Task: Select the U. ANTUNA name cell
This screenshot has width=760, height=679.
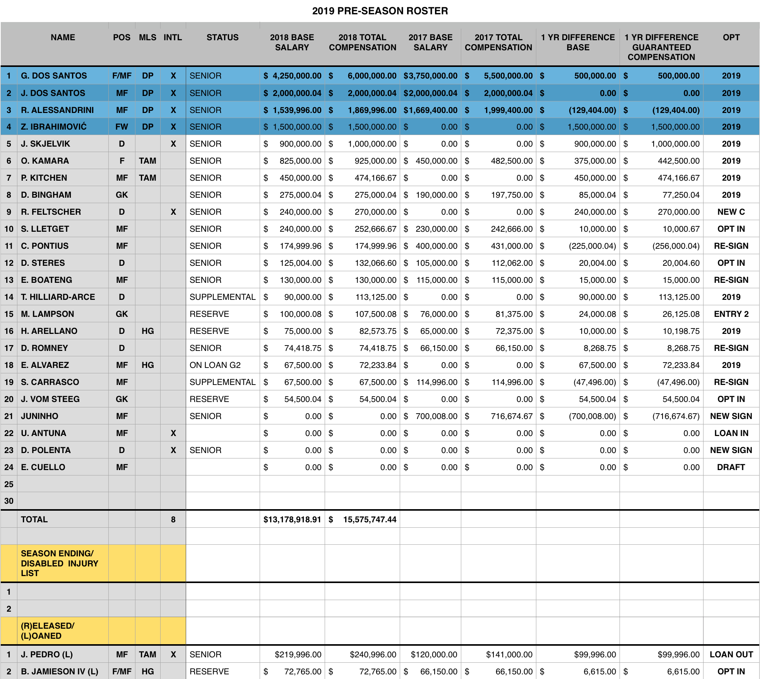Action: point(63,433)
